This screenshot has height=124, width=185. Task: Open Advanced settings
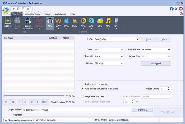[156, 64]
